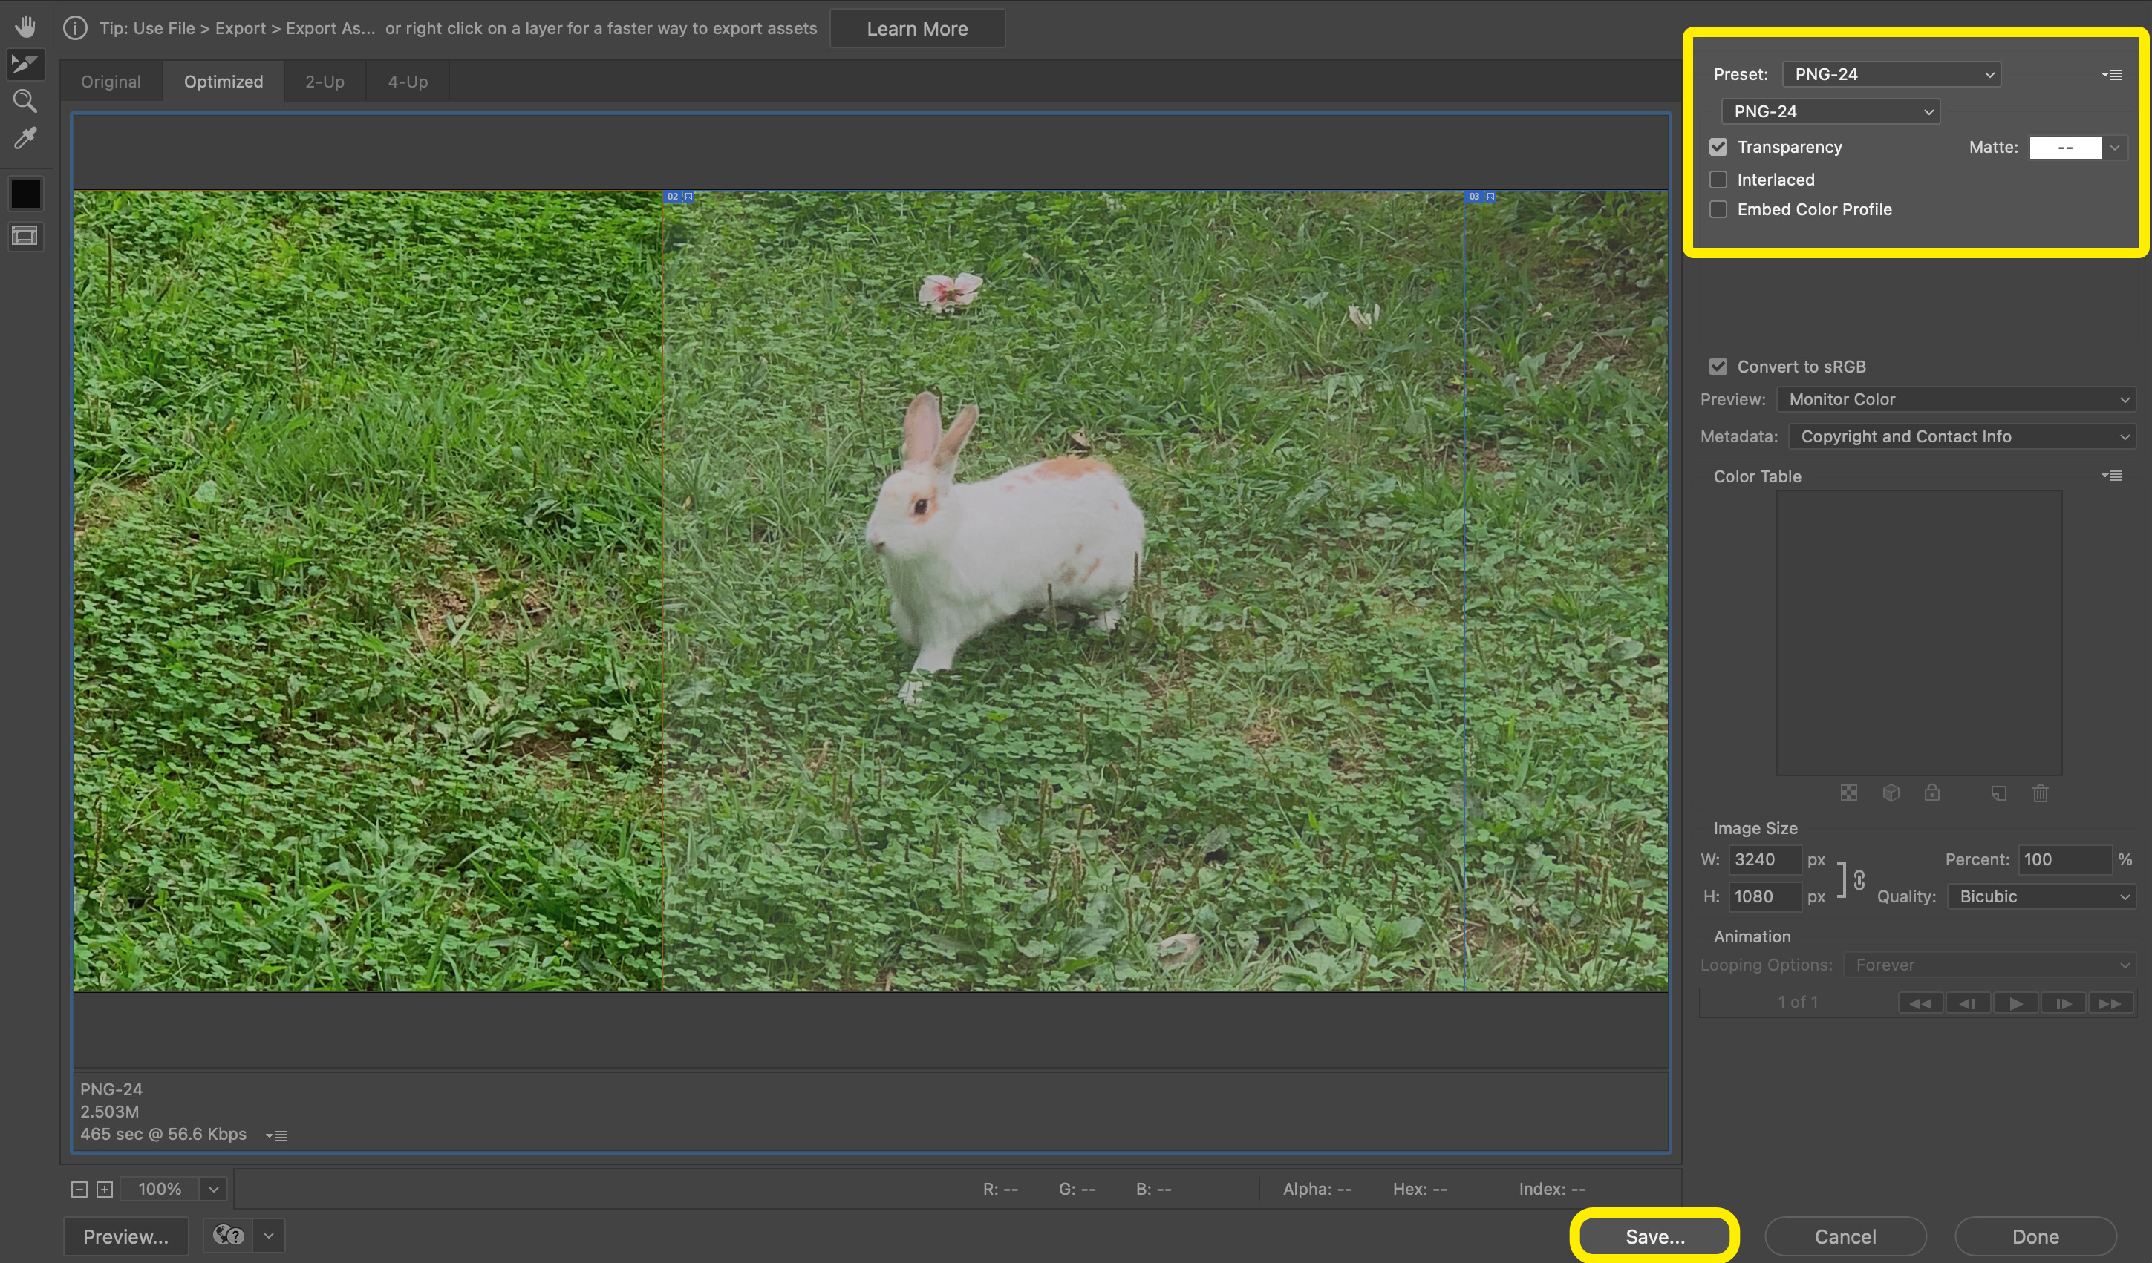This screenshot has height=1263, width=2152.
Task: Expand the Metadata dropdown
Action: pos(1962,436)
